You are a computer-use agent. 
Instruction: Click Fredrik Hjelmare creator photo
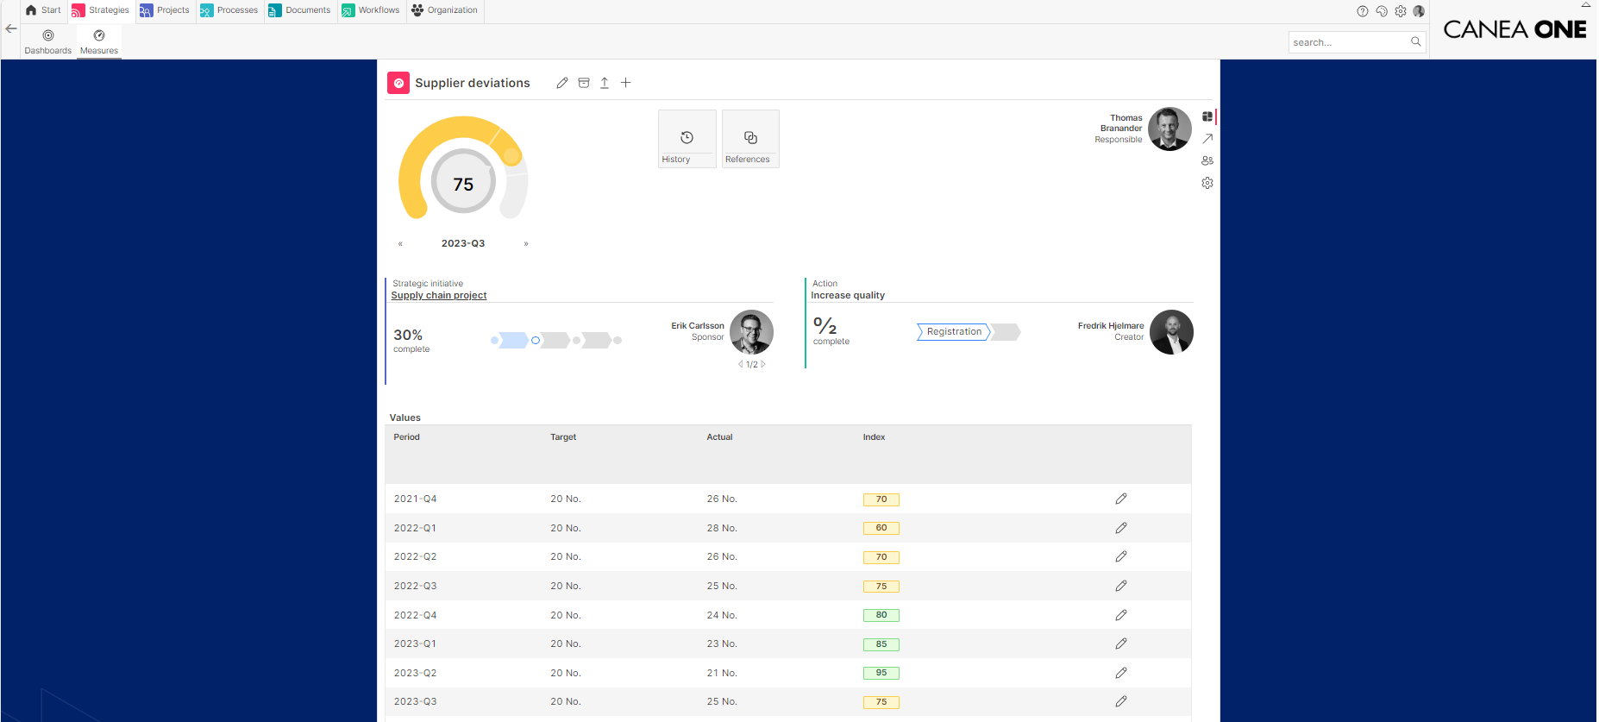[x=1171, y=332]
